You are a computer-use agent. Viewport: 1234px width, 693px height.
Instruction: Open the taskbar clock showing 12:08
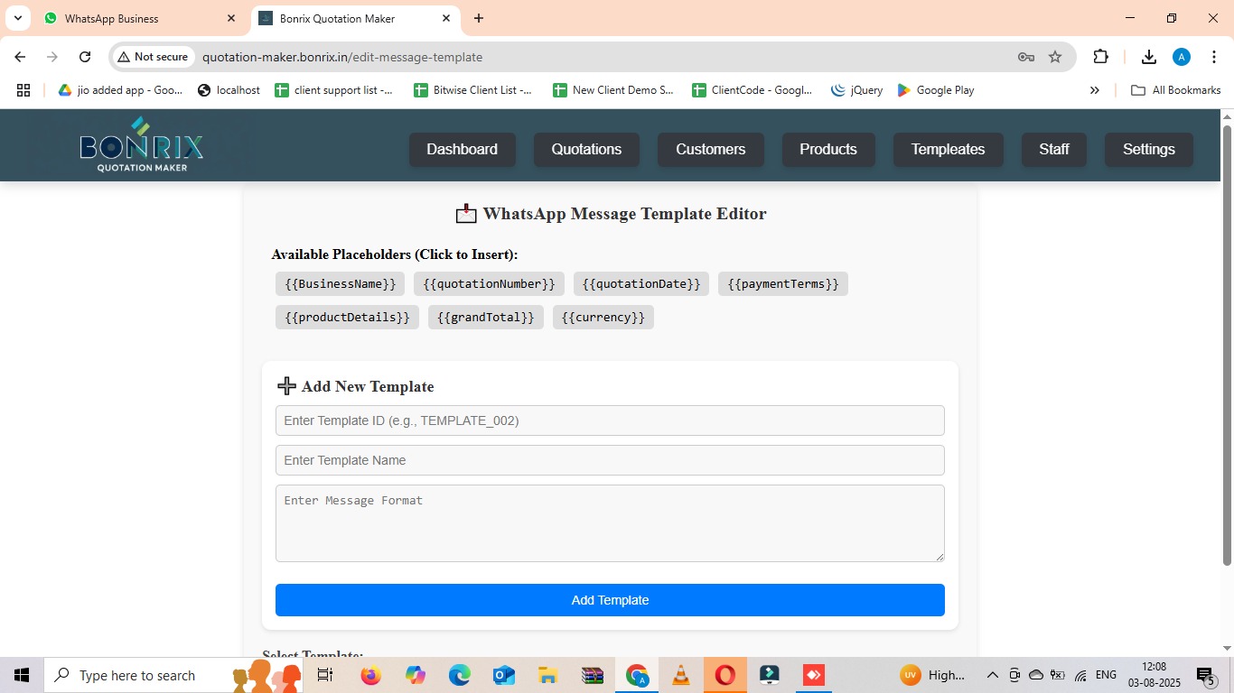click(x=1154, y=675)
